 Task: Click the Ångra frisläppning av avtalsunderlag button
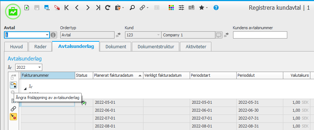[x=13, y=85]
